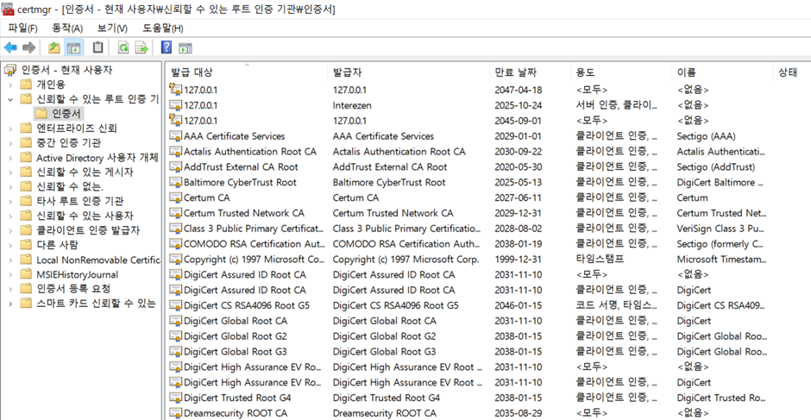Click the DigiCert Global Root G2 certificate icon

click(176, 336)
